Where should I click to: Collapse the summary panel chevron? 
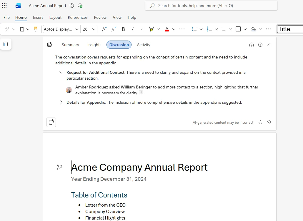269,45
